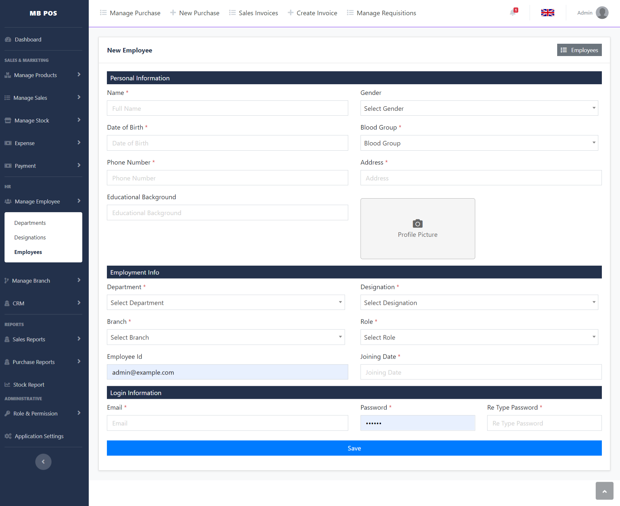This screenshot has width=620, height=506.
Task: Expand the Manage Sales menu
Action: 30,98
